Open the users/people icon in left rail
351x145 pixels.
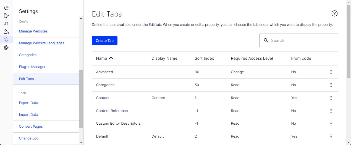click(x=6, y=32)
